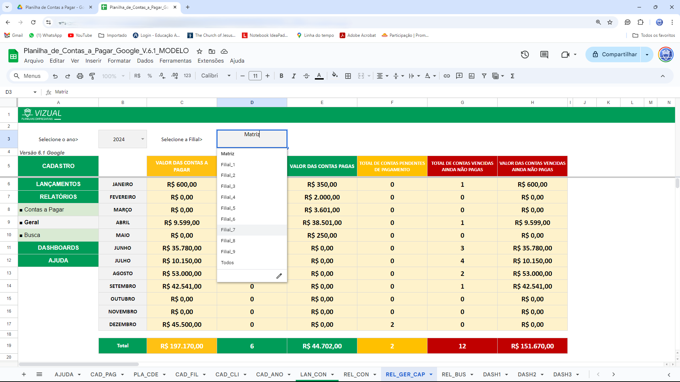The height and width of the screenshot is (382, 680).
Task: Toggle bold formatting
Action: [x=281, y=76]
